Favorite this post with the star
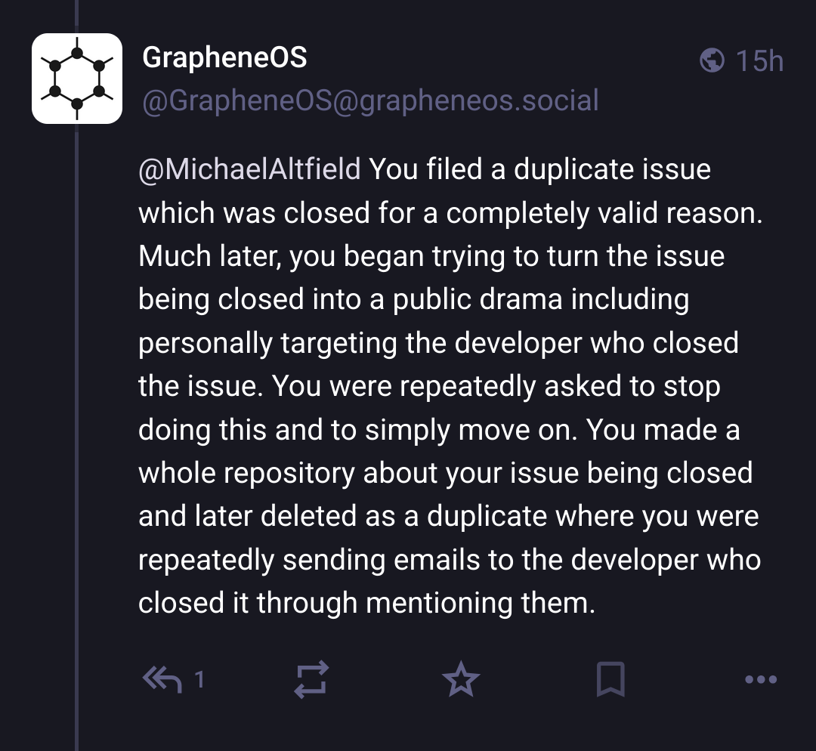816x751 pixels. (x=460, y=680)
